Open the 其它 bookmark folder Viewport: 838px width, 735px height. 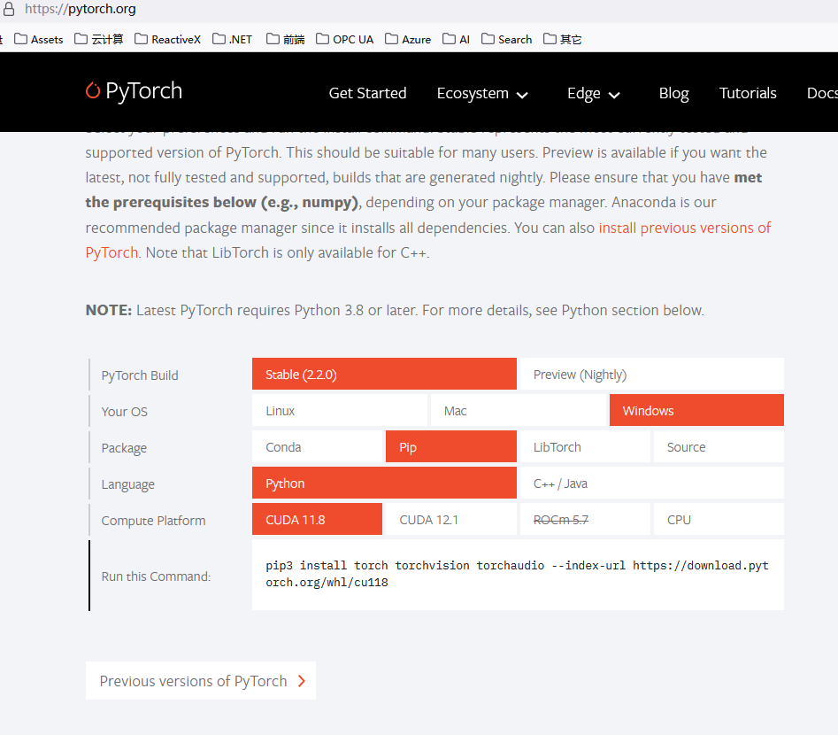click(x=562, y=39)
